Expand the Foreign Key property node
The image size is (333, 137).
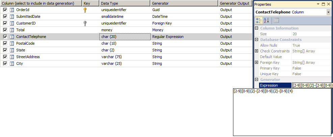click(257, 62)
